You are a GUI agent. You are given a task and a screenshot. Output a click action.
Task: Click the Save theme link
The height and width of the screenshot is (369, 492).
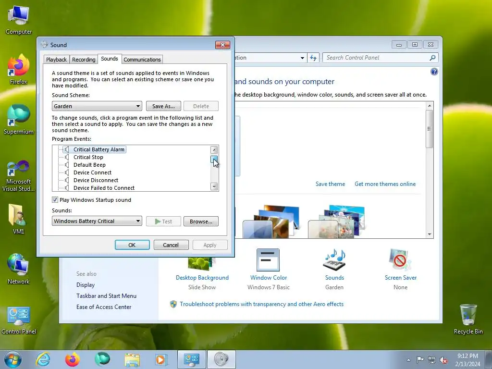click(330, 184)
